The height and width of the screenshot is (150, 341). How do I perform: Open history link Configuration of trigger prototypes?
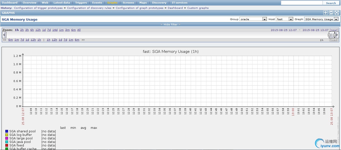38,8
